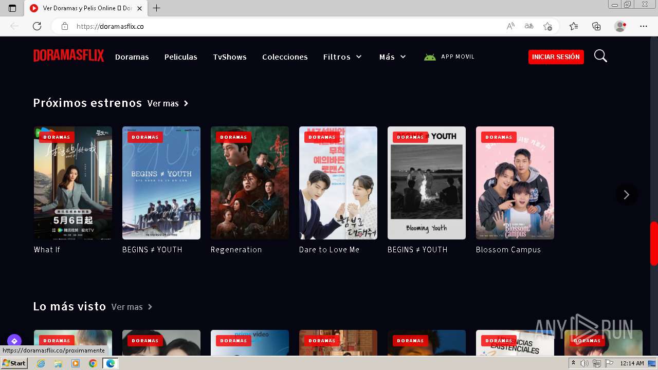Advance the Próximos estrenos carousel

coord(627,194)
